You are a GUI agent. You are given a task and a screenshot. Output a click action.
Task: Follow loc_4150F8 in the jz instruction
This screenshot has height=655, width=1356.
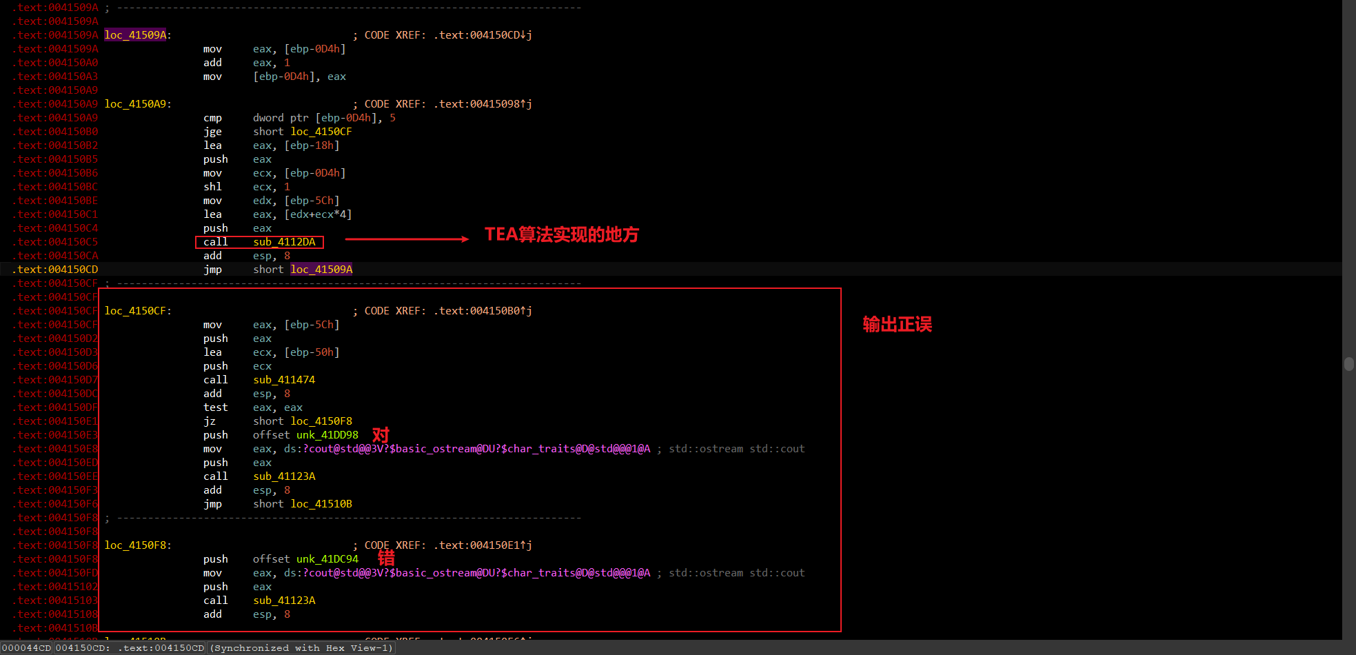pyautogui.click(x=321, y=421)
